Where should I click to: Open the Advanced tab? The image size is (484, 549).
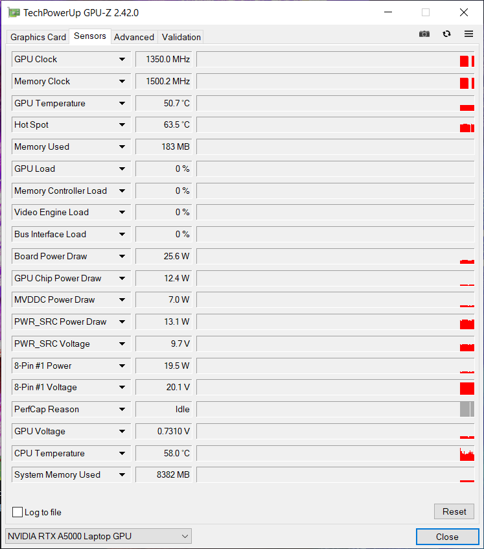coord(134,37)
